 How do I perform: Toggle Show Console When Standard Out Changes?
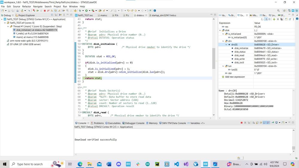pyautogui.click(x=265, y=123)
